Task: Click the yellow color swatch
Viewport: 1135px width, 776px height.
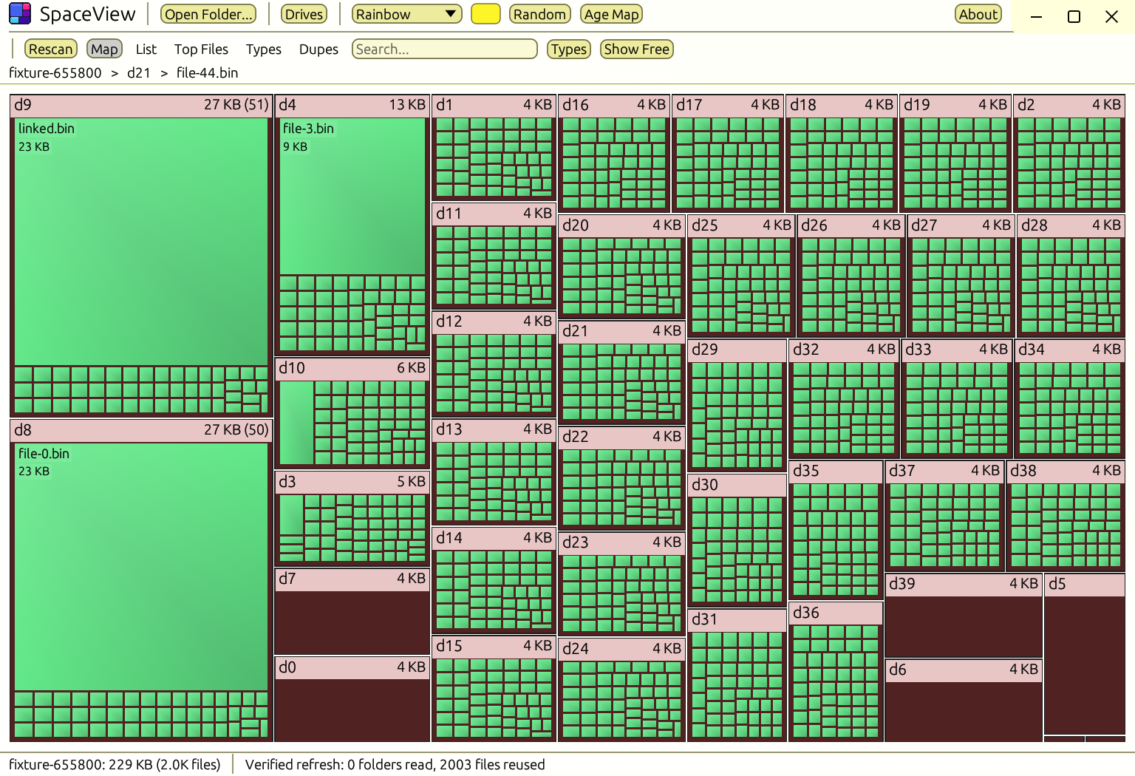Action: pyautogui.click(x=485, y=14)
